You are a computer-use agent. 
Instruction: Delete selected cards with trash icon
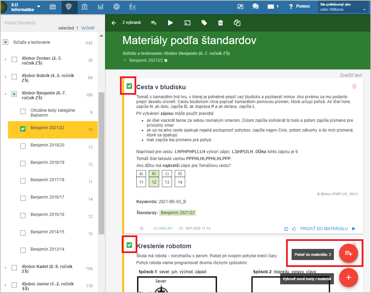pos(221,23)
